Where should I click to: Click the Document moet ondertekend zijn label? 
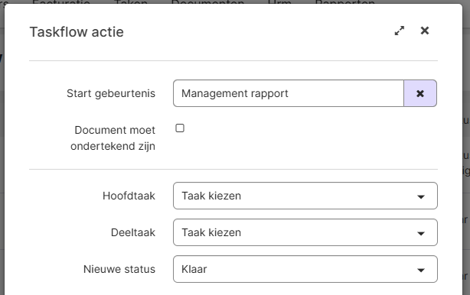tap(113, 138)
